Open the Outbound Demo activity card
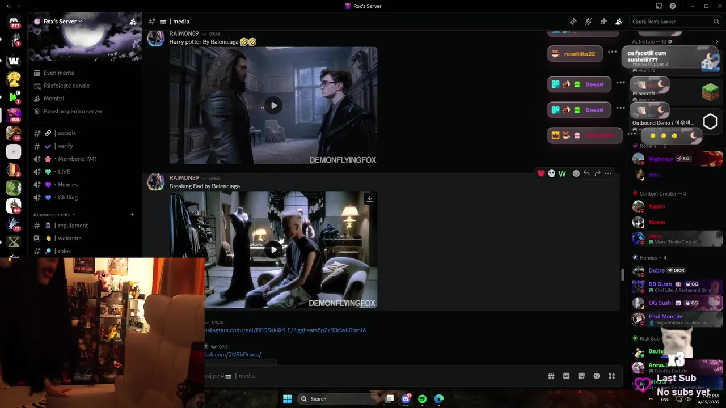The height and width of the screenshot is (408, 726). coord(676,121)
